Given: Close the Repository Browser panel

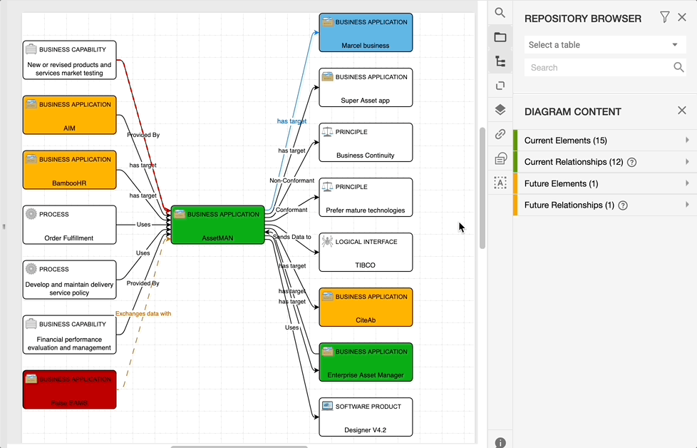Looking at the screenshot, I should tap(682, 17).
